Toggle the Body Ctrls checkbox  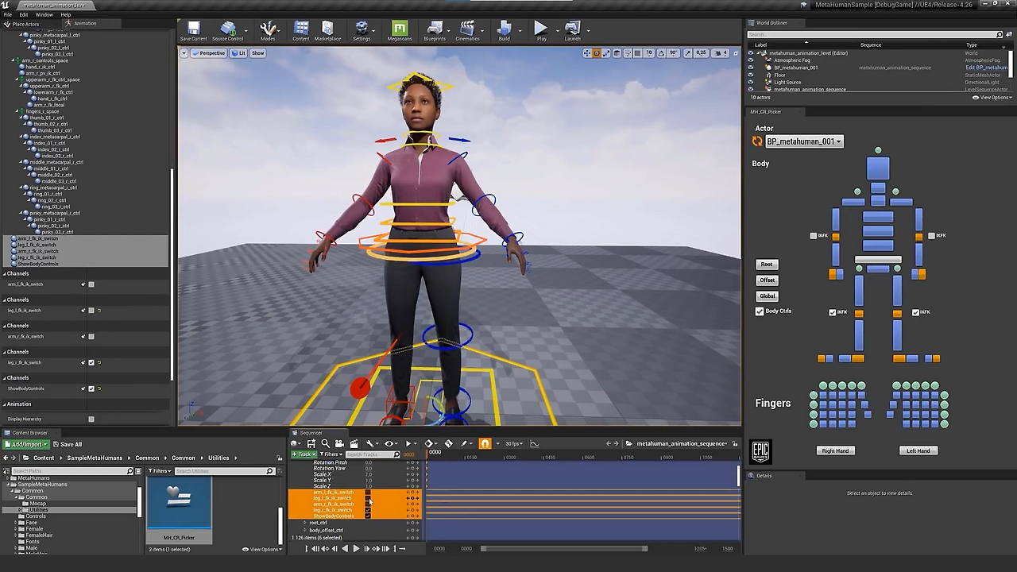pyautogui.click(x=760, y=311)
